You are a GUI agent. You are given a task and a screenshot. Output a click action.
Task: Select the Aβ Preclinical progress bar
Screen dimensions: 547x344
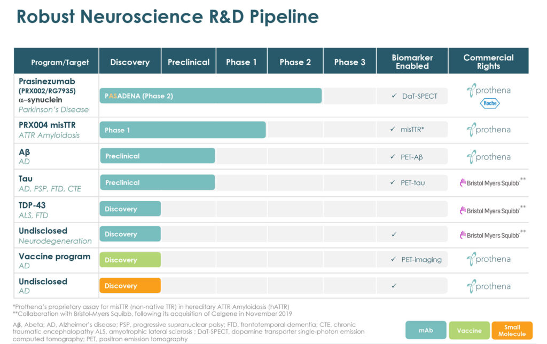click(x=158, y=156)
